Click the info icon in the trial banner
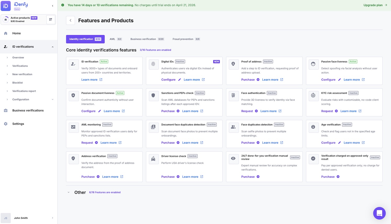 [63, 5]
